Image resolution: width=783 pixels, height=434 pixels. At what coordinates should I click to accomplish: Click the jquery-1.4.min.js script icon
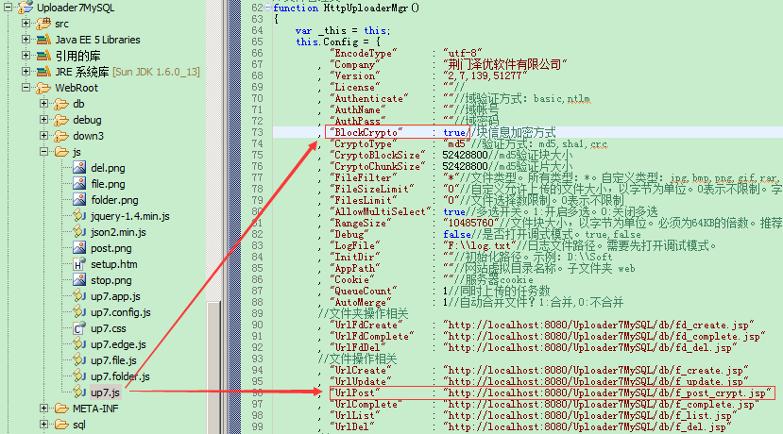[79, 216]
